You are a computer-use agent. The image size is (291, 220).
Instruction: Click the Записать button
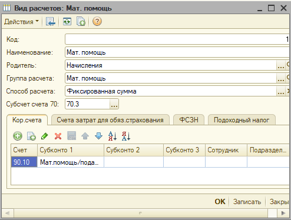tap(247, 202)
